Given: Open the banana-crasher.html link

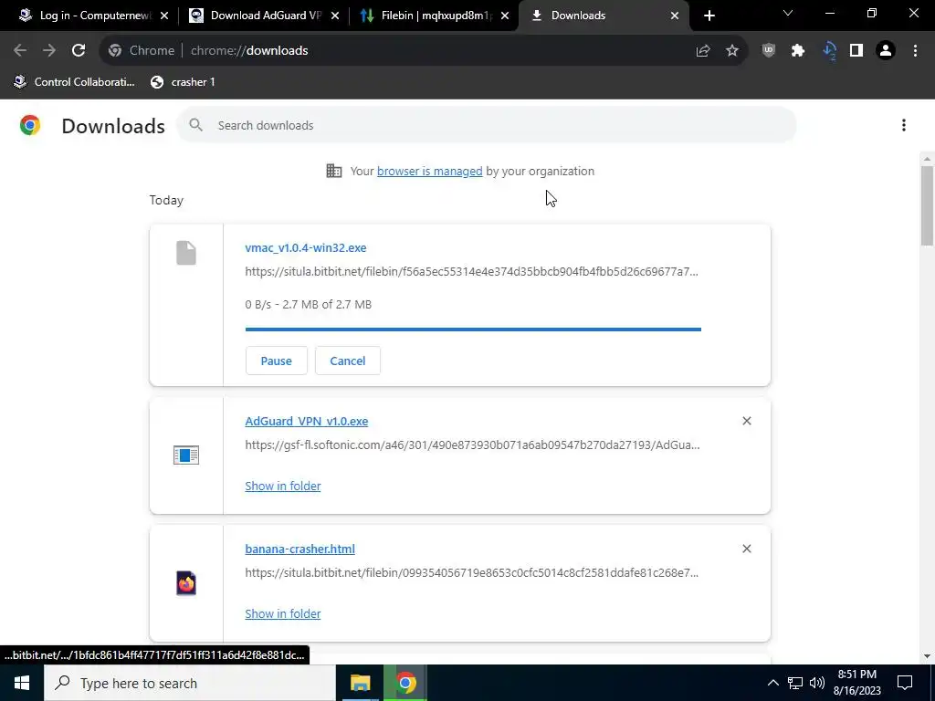Looking at the screenshot, I should click(299, 549).
